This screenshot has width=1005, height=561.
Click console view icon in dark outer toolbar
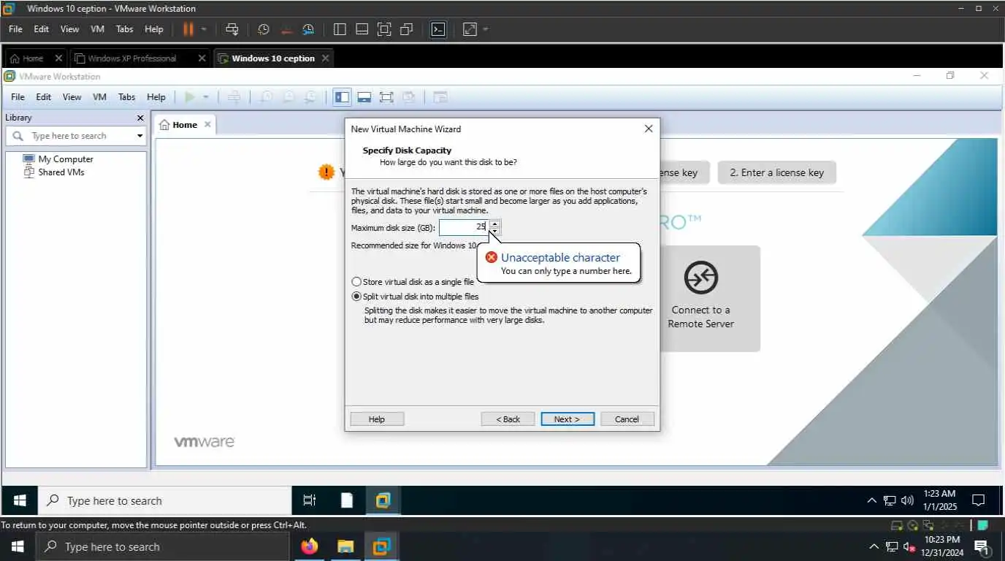(x=437, y=29)
